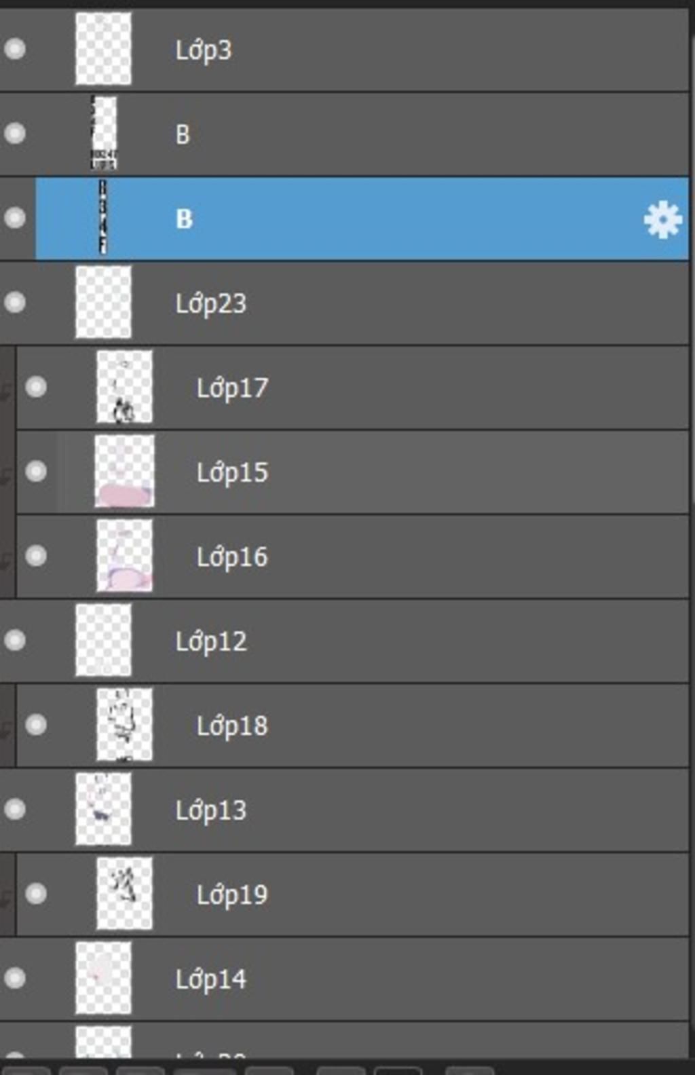Toggle visibility of layer Lớp12
The image size is (695, 1075).
[x=15, y=640]
